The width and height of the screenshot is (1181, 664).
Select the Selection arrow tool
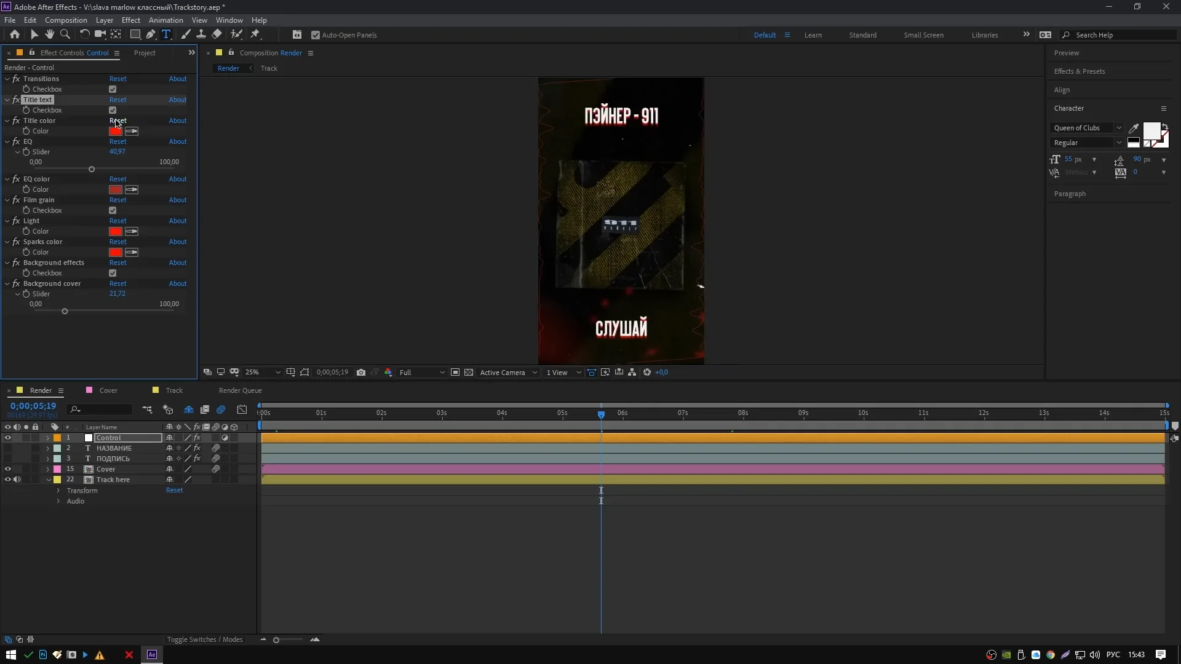[x=34, y=34]
